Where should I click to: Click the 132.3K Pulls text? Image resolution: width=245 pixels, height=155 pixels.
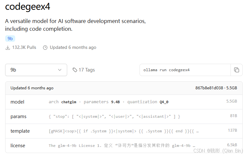[24, 48]
